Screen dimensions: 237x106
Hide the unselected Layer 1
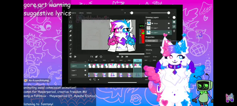click(x=169, y=28)
